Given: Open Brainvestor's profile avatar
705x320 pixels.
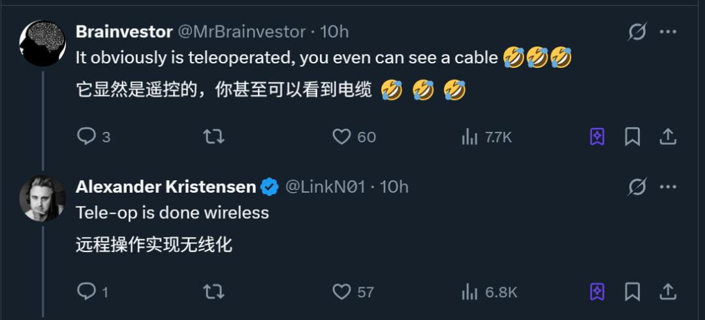Looking at the screenshot, I should pos(42,44).
